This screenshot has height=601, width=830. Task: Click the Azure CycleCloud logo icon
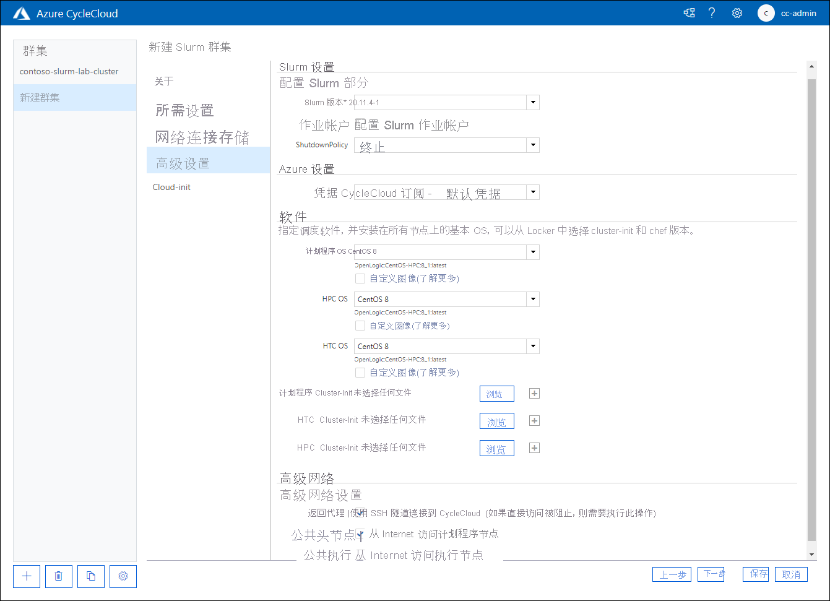(x=22, y=13)
